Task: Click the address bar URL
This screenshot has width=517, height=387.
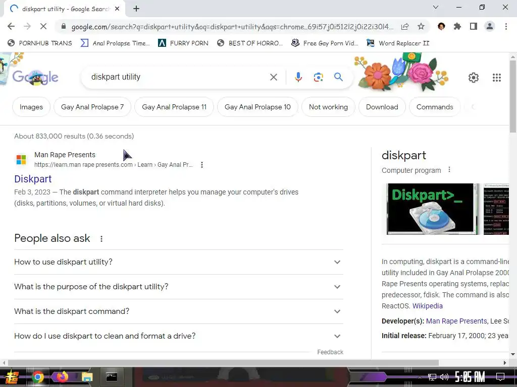Action: tap(232, 27)
